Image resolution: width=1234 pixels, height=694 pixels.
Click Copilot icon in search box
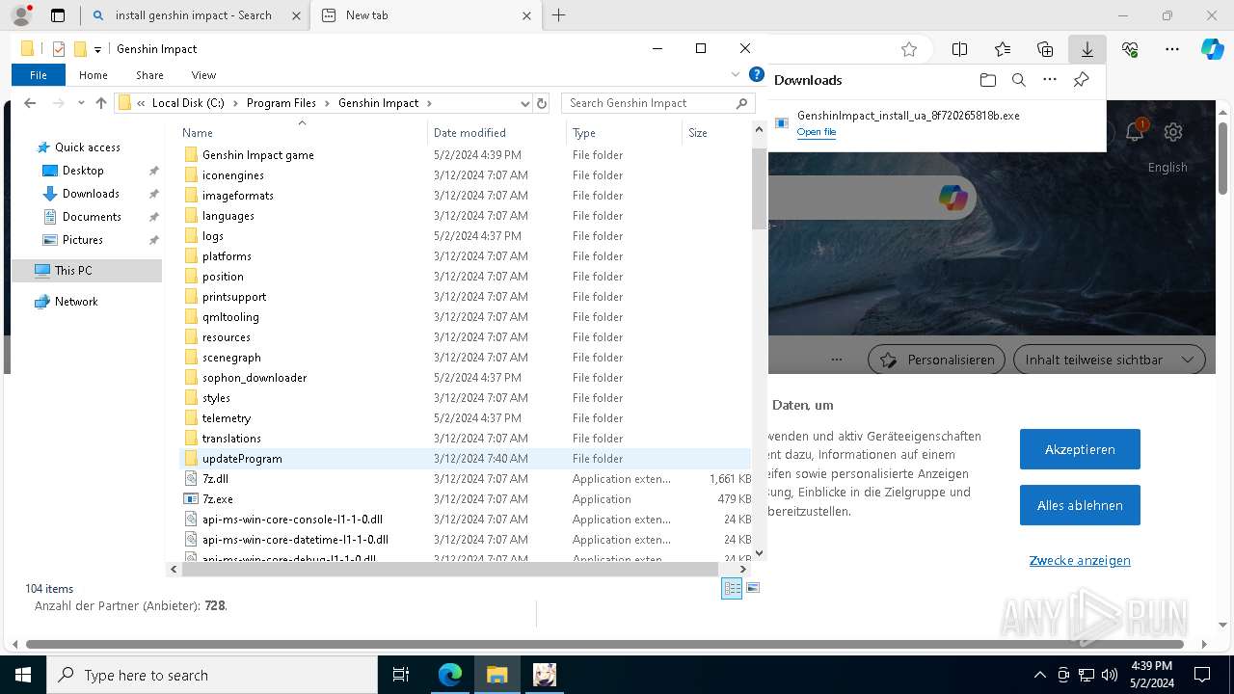[952, 198]
